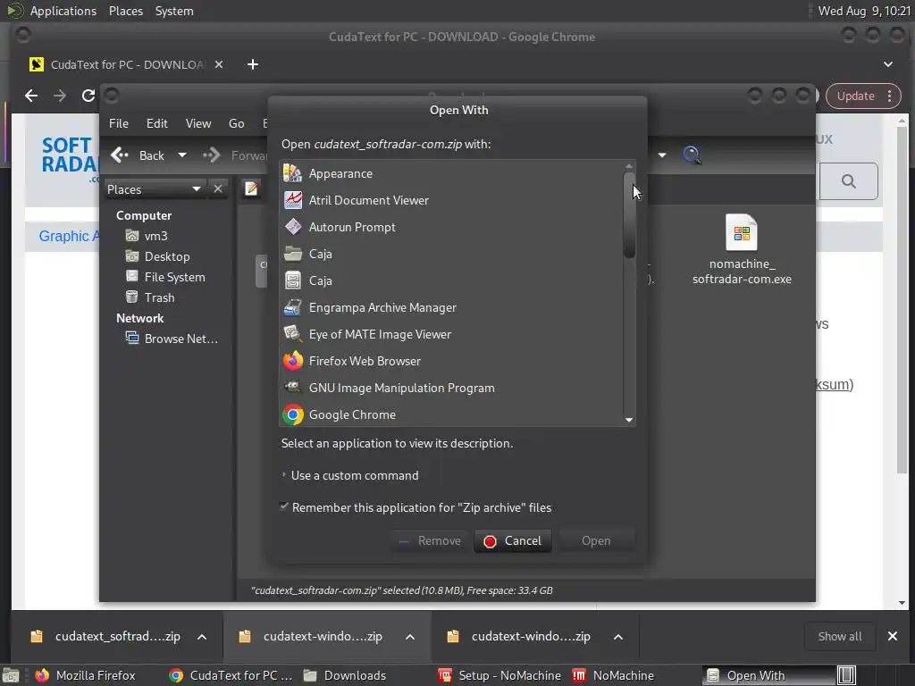This screenshot has height=686, width=915.
Task: Click the edit location pencil icon
Action: click(251, 188)
